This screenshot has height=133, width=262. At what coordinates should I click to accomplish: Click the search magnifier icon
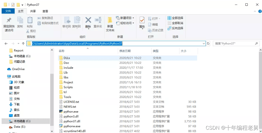coord(256,43)
